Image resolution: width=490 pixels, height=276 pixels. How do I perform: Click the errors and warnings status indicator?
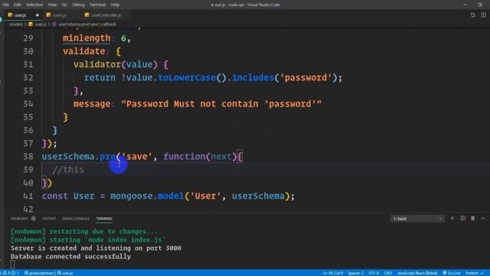tap(10, 273)
